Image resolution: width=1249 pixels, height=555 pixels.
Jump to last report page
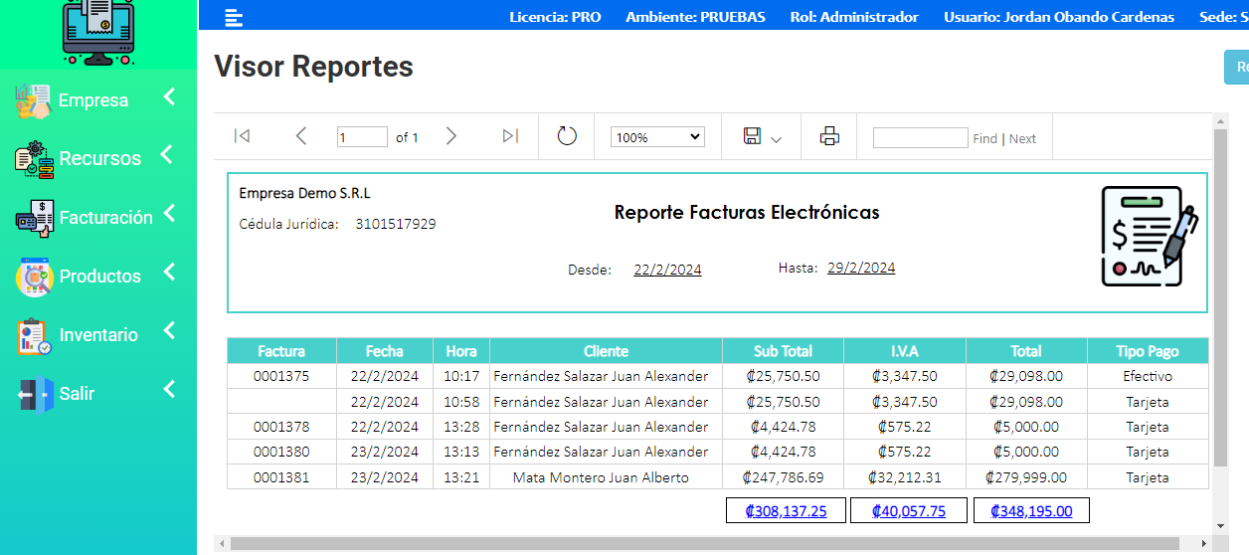[510, 136]
